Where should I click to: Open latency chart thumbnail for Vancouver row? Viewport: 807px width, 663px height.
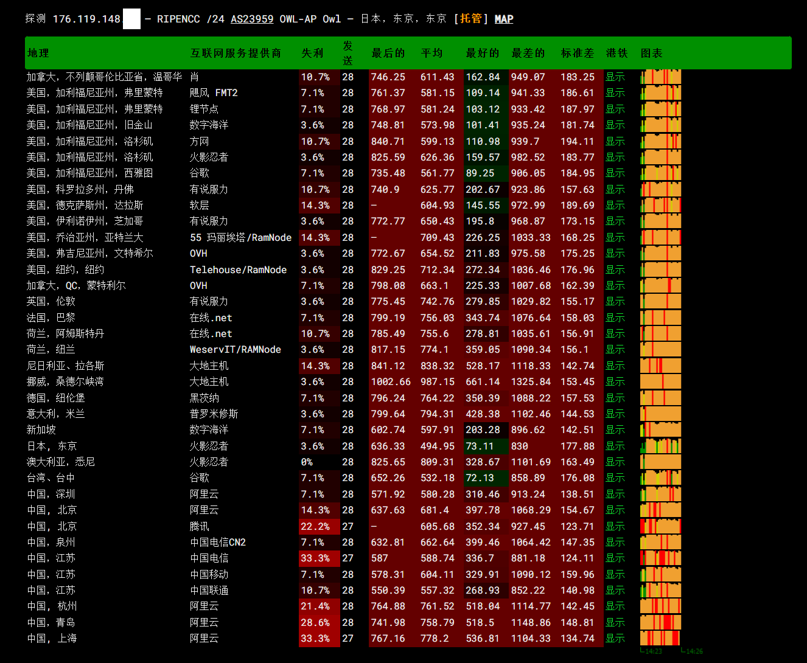pyautogui.click(x=660, y=77)
